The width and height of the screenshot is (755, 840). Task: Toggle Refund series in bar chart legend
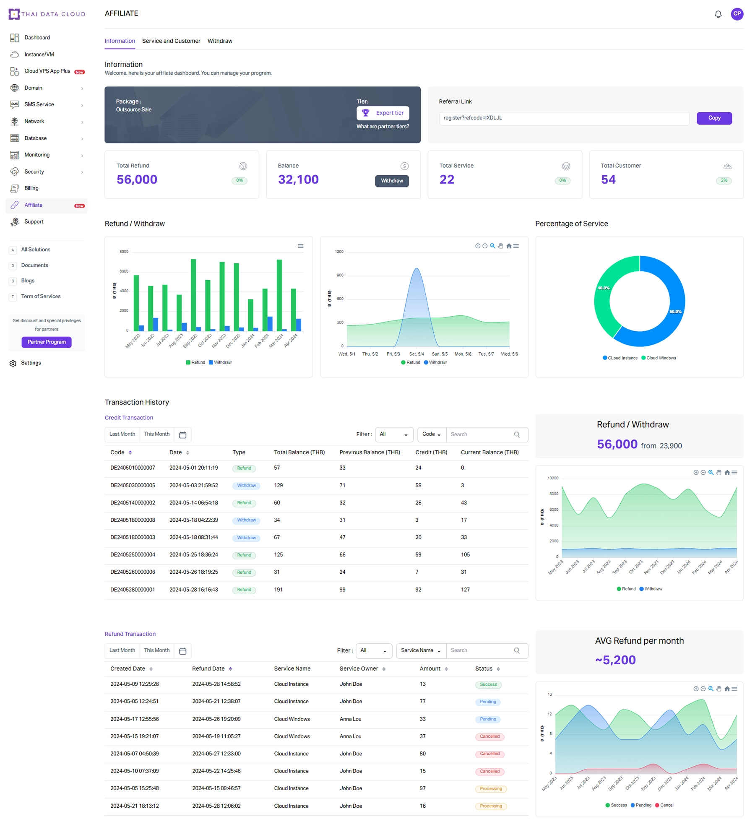click(195, 362)
